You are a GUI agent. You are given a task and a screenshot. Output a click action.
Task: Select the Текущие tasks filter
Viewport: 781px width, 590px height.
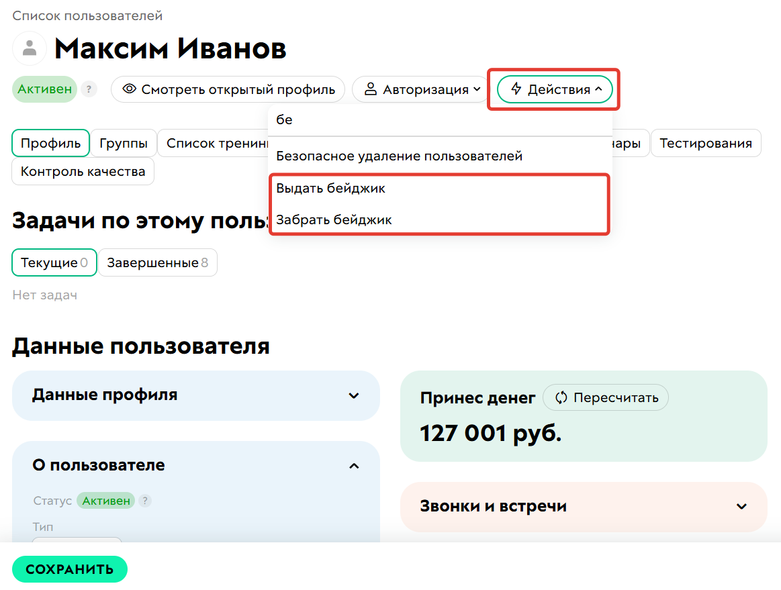tap(54, 262)
